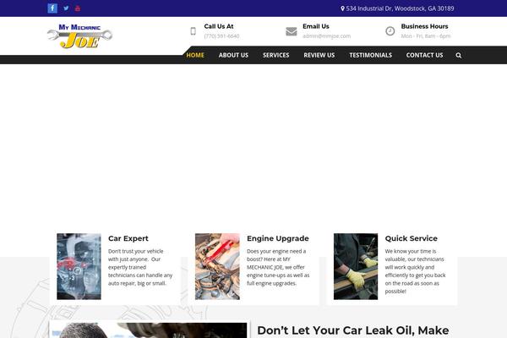This screenshot has height=338, width=507.
Task: Click the Don't Let Your Car Leak Oil heading
Action: pos(352,330)
